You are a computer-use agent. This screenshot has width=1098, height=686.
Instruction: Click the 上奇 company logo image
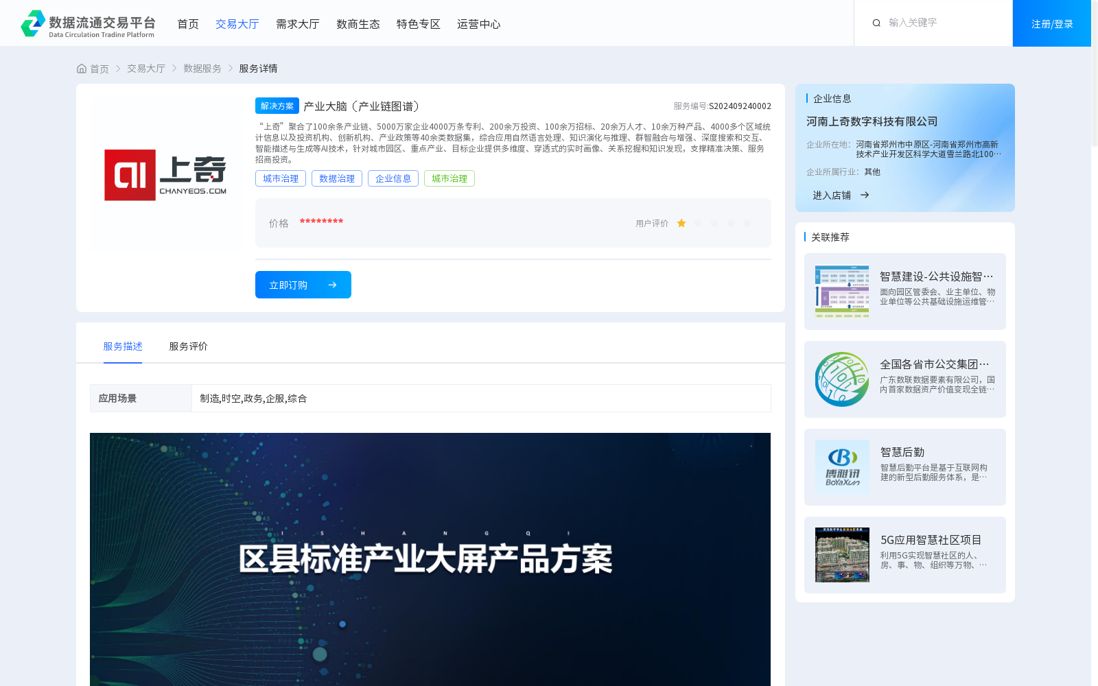165,175
